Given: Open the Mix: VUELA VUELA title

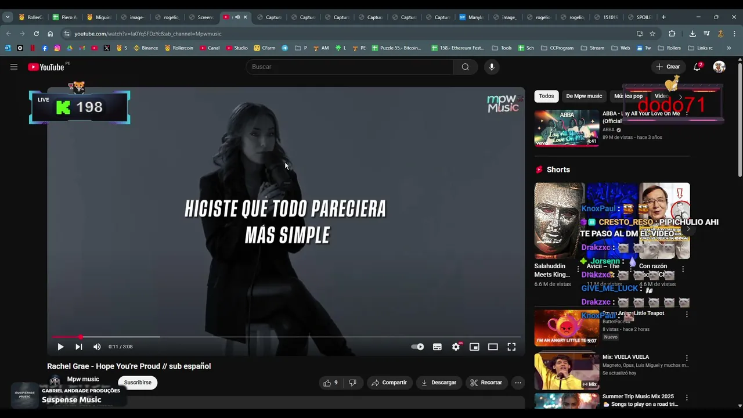Looking at the screenshot, I should point(626,357).
